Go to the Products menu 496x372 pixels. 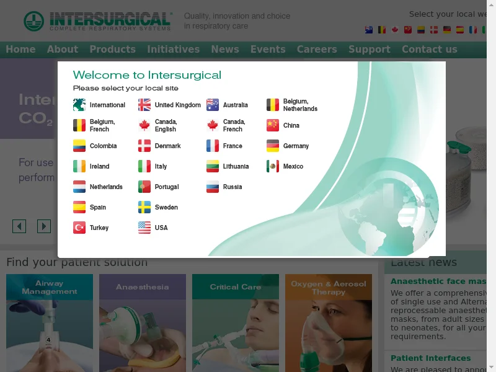tap(113, 50)
